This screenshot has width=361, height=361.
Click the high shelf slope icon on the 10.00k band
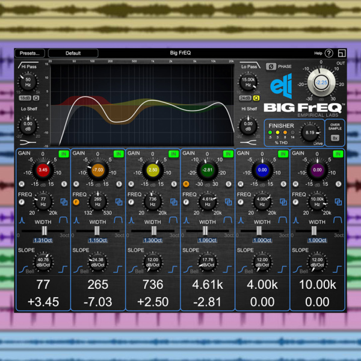click(x=337, y=269)
